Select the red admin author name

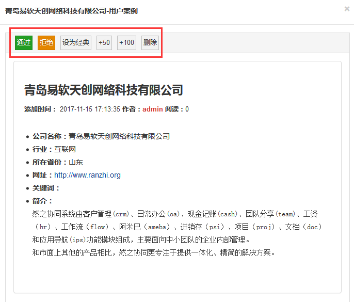(153, 109)
